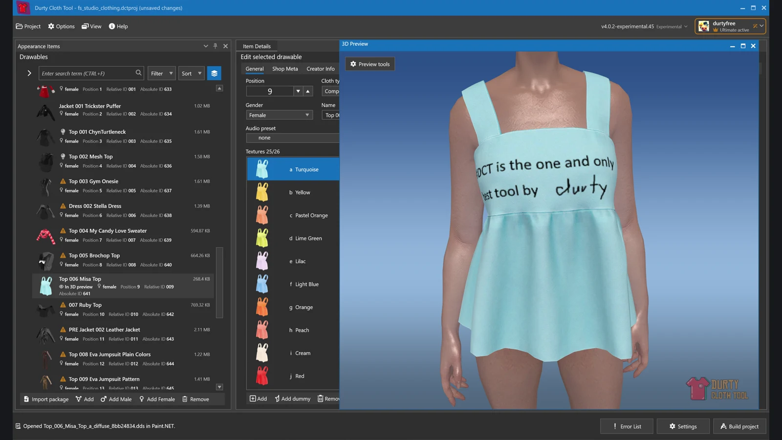
Task: Select the Light Blue texture thumbnail
Action: point(262,284)
